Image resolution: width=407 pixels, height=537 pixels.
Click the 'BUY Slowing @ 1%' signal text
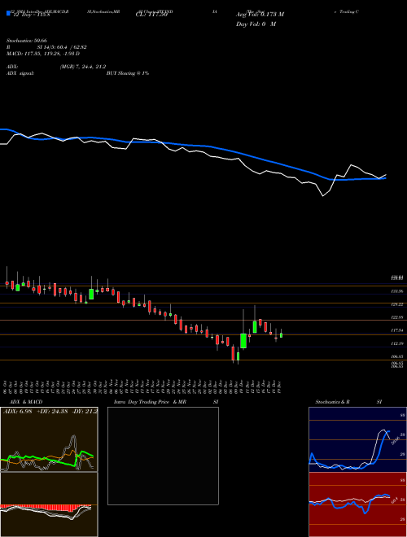pyautogui.click(x=128, y=73)
